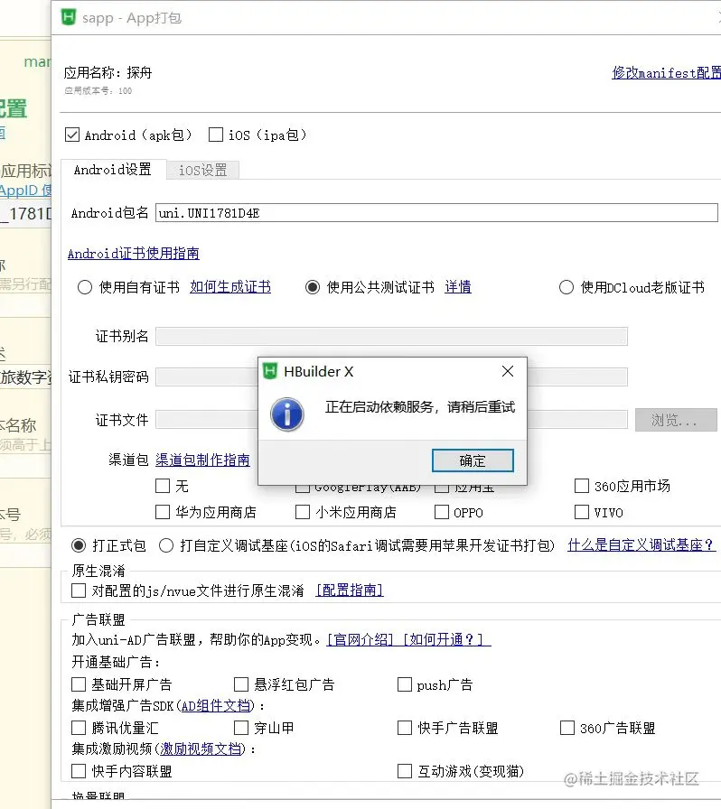Click the 正在启动依赖服务 message text
Viewport: 721px width, 809px height.
pos(420,407)
